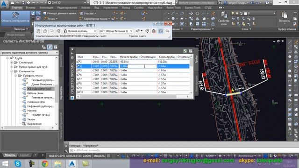Open the 1 000мм бетонная pipe dropdown
The image size is (299, 168).
tap(116, 31)
